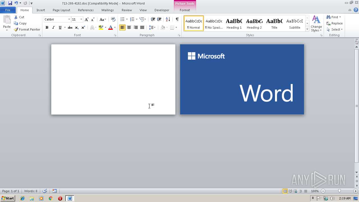
Task: Click the Grow Font icon
Action: coord(86,19)
